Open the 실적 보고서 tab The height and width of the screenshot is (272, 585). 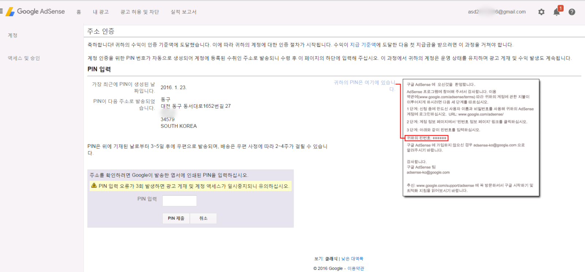184,12
